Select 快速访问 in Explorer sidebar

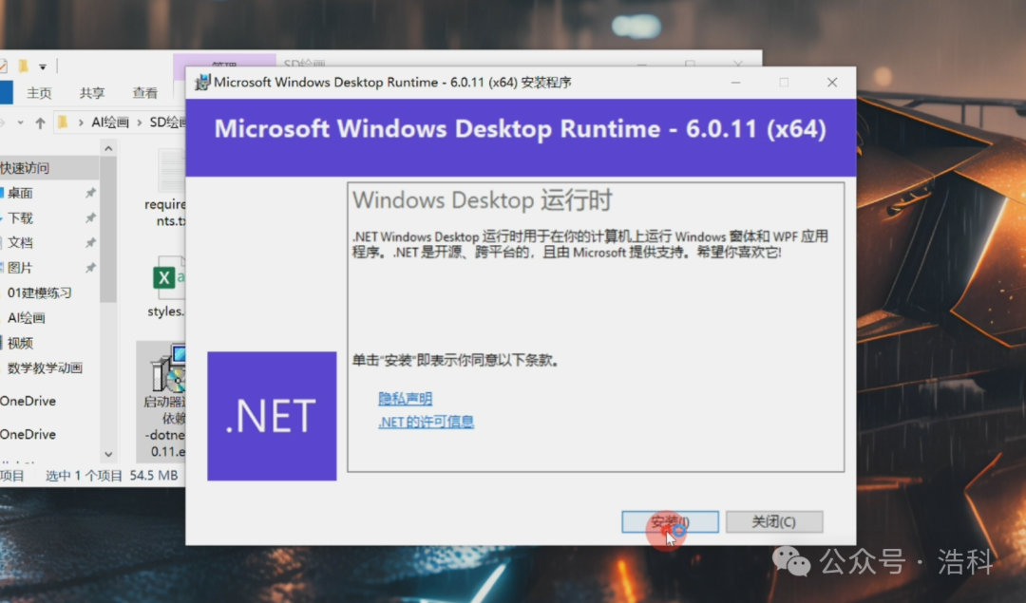[49, 168]
